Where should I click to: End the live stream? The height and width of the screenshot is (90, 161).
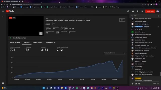pyautogui.click(x=150, y=11)
